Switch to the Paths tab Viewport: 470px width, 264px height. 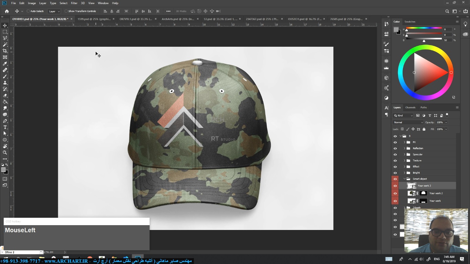pyautogui.click(x=424, y=107)
